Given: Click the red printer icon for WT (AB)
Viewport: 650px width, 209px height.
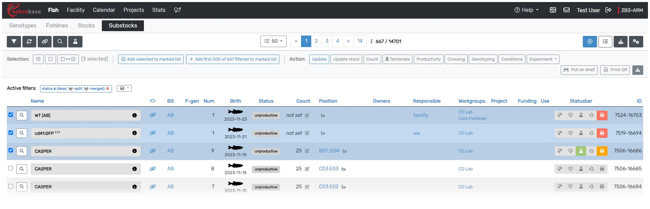Looking at the screenshot, I should [x=602, y=115].
